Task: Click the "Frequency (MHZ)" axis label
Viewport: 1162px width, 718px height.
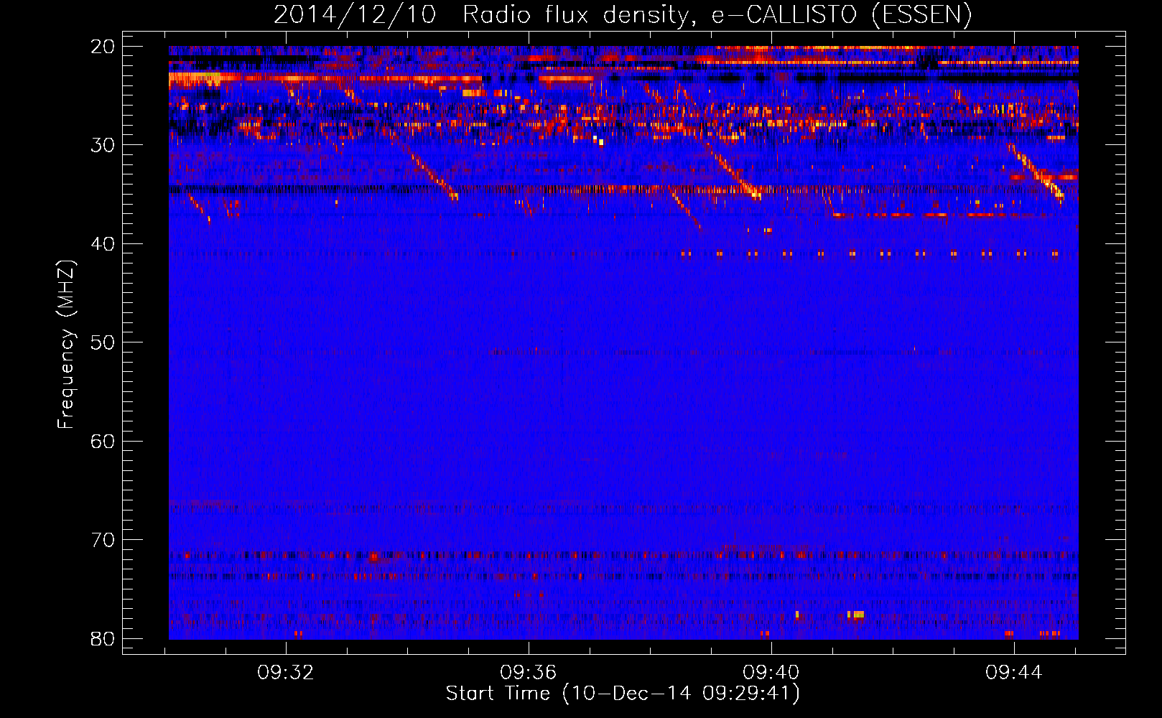Action: point(66,345)
